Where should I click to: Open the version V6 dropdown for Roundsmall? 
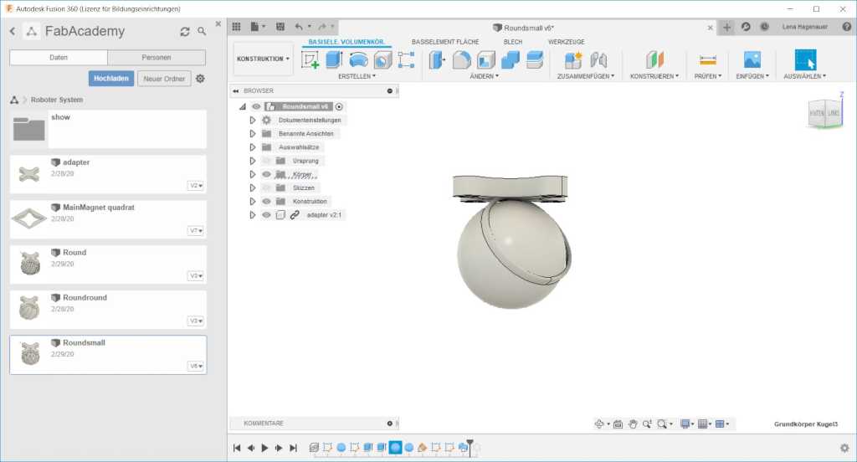196,367
